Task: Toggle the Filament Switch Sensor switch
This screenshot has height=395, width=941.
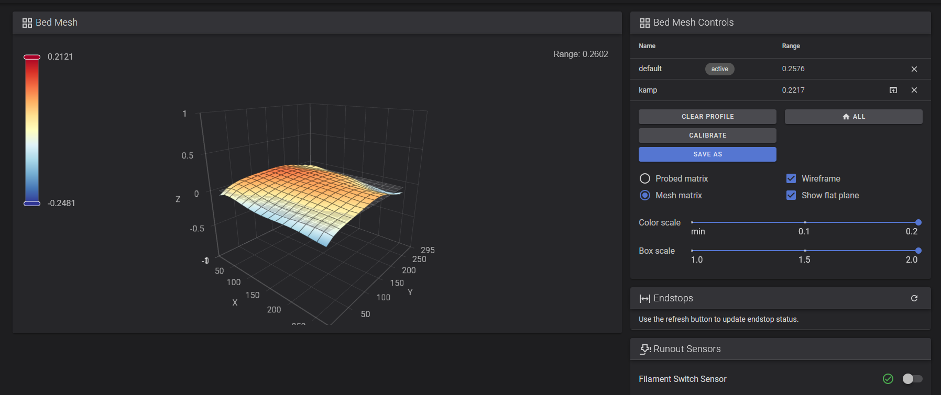Action: click(912, 379)
